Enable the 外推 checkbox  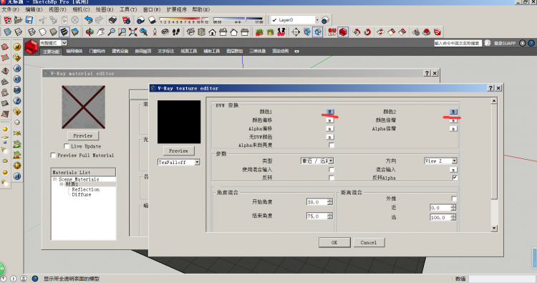click(454, 198)
